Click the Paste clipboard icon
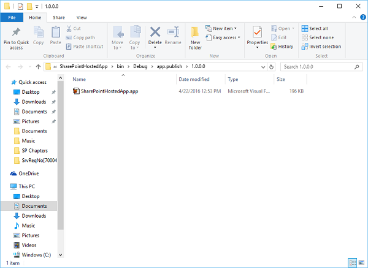 coord(56,32)
